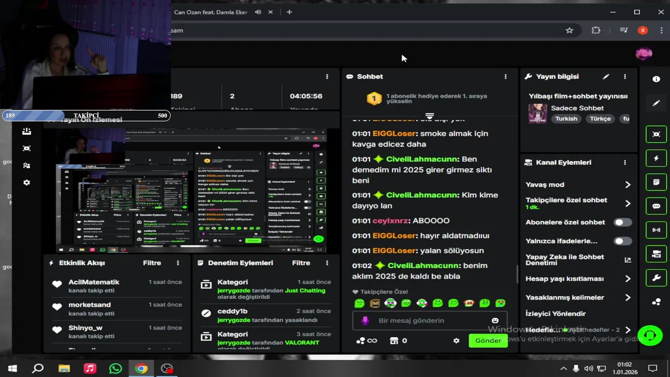Open WhatsApp from the taskbar
The image size is (670, 377).
(115, 369)
